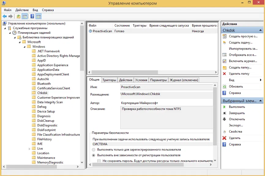Switch to the Триггеры tab
The width and height of the screenshot is (265, 176).
(x=109, y=80)
